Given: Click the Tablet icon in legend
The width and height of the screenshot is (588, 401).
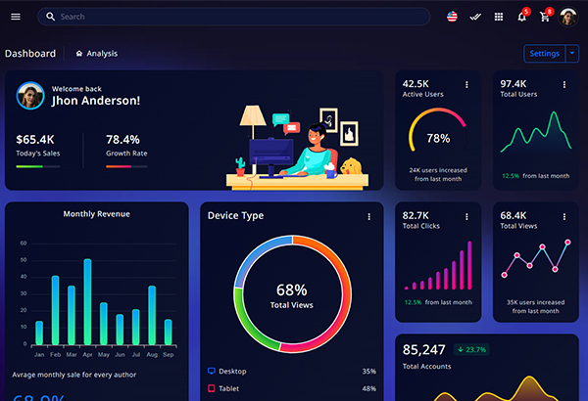Looking at the screenshot, I should tap(212, 388).
